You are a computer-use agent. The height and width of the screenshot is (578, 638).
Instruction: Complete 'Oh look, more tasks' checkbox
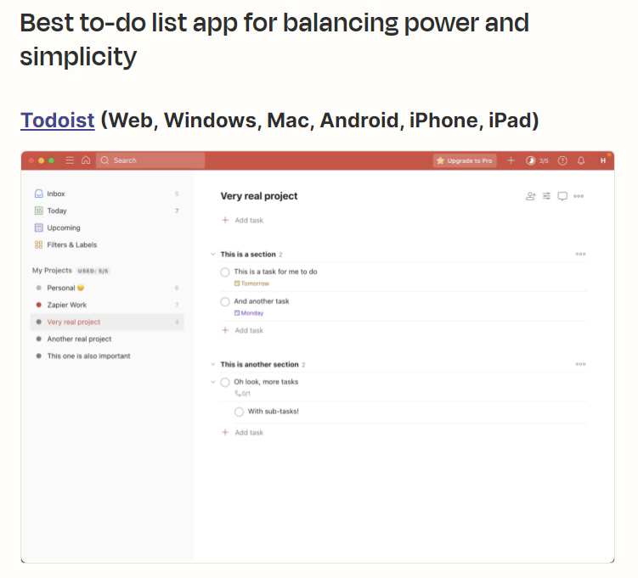click(225, 382)
